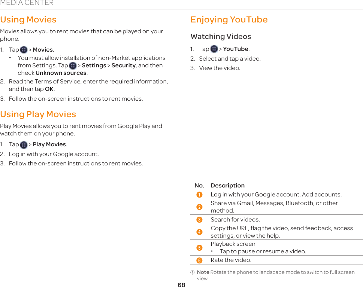Click 'Copy the URL, flag the video' cell
363x287 pixels.
tap(282, 232)
